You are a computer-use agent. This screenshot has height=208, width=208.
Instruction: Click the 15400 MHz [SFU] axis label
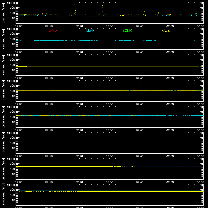click(x=3, y=195)
